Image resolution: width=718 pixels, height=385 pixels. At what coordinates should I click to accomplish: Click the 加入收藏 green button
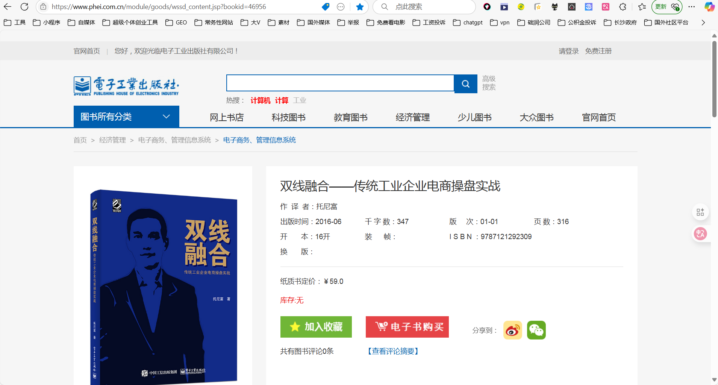(316, 327)
